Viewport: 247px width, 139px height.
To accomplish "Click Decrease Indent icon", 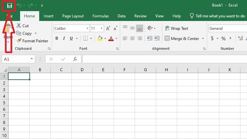I will 150,38.
